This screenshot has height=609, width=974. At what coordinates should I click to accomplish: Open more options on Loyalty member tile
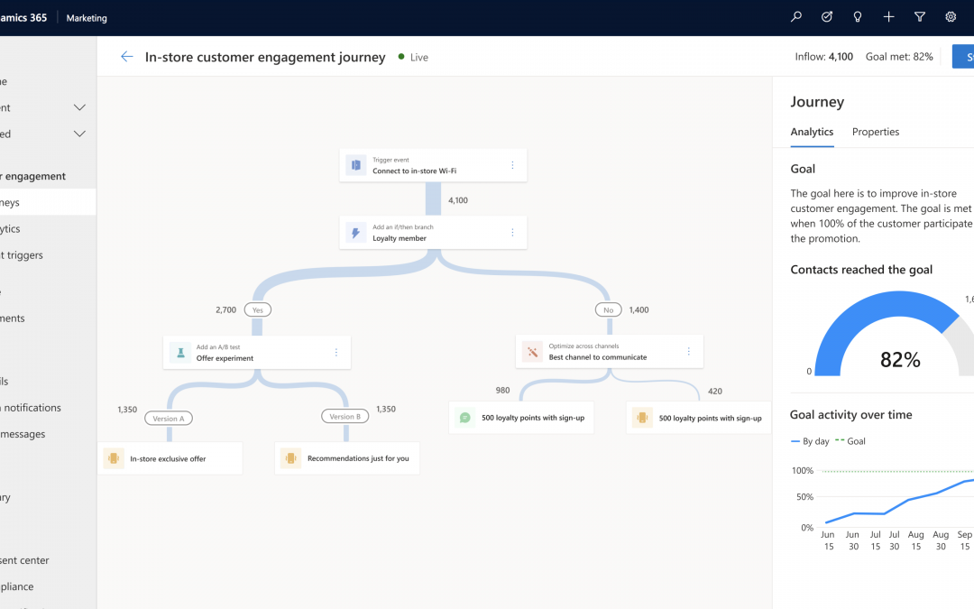click(512, 233)
